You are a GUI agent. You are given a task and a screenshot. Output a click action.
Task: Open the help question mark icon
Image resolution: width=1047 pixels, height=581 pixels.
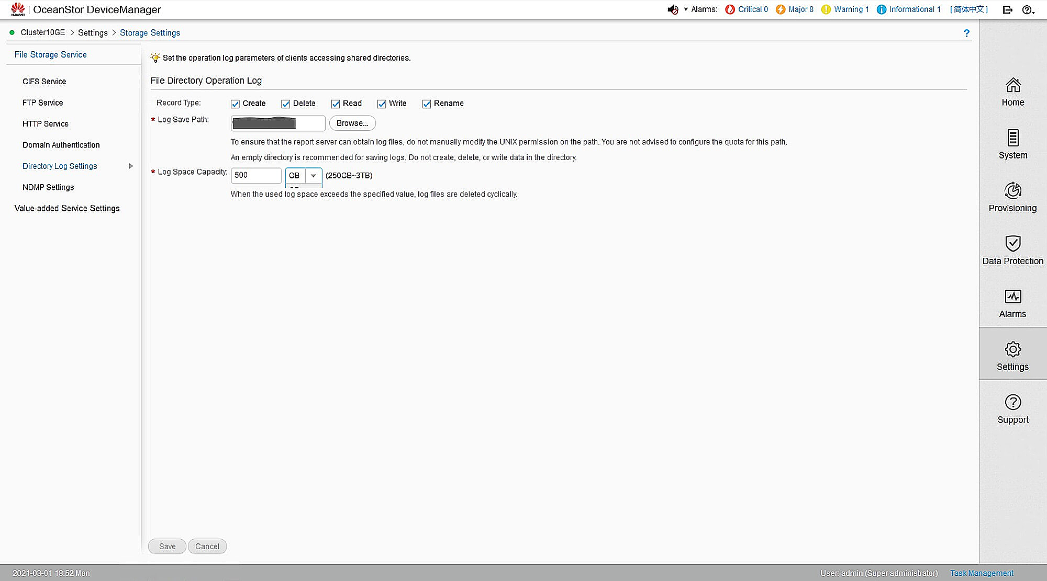pos(1028,9)
